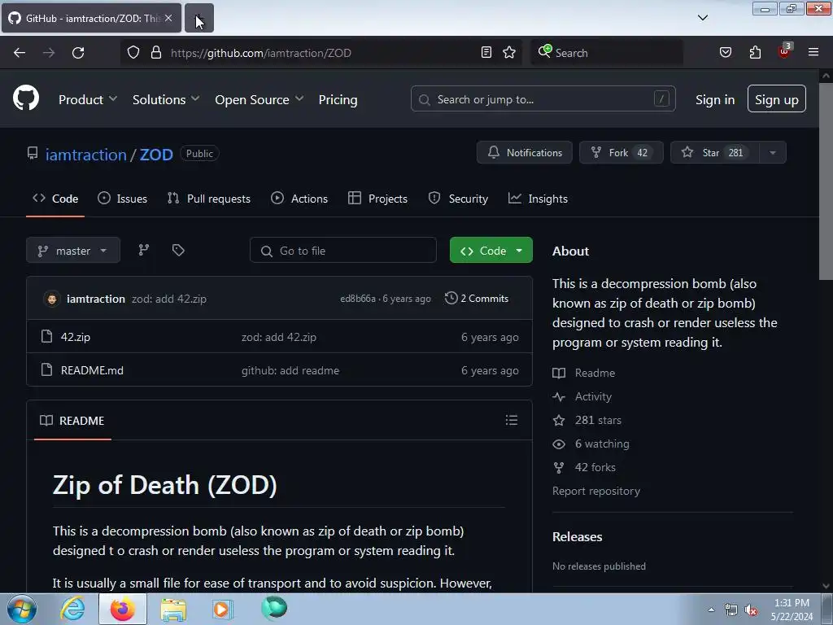Image resolution: width=833 pixels, height=625 pixels.
Task: Open the 42.zip file
Action: (x=76, y=337)
